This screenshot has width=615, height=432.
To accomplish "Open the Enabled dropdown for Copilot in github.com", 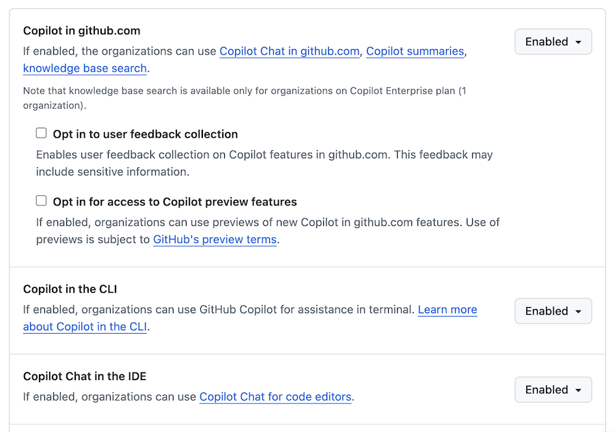I will pos(552,42).
